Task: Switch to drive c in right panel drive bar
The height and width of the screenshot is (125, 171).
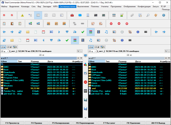Action: tap(91, 47)
